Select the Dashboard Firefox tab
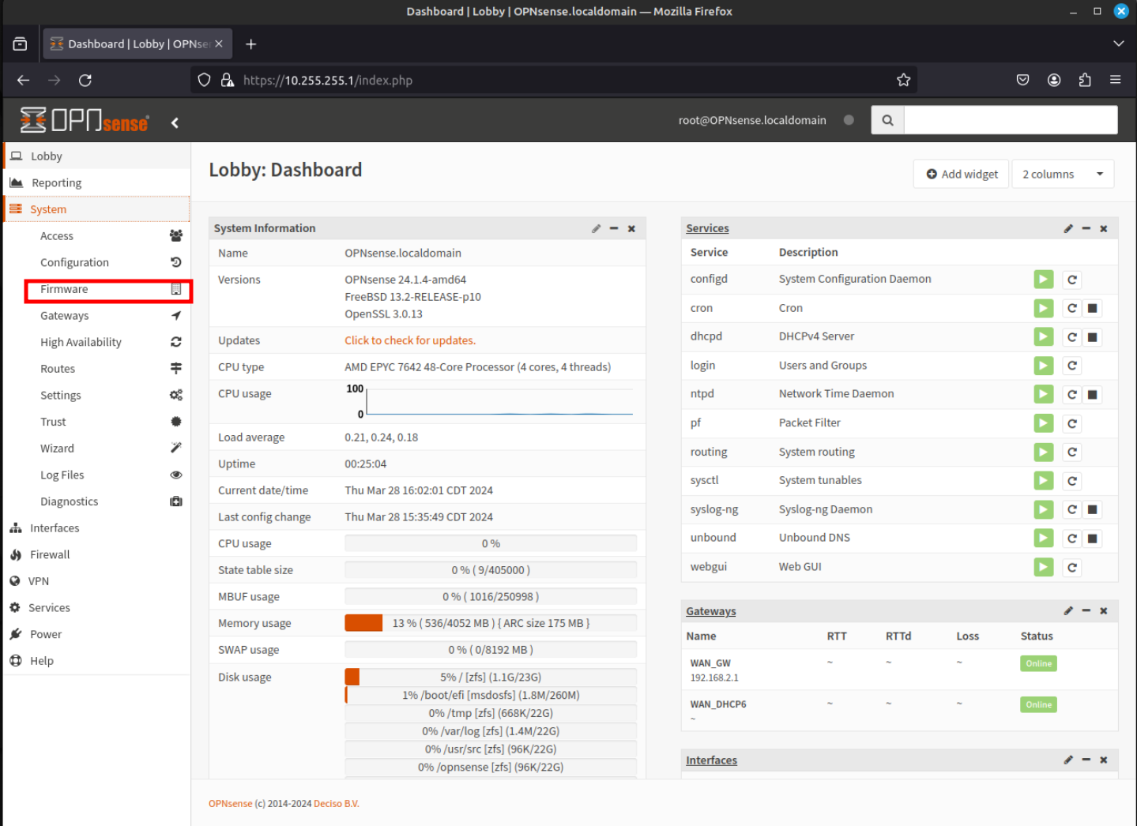Screen dimensions: 1137x826 (137, 44)
